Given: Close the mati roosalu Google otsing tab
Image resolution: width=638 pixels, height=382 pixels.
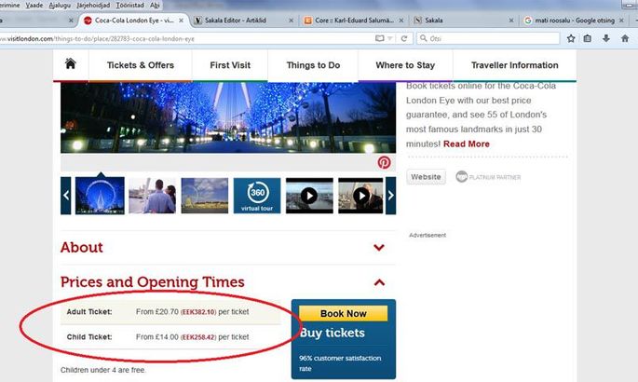Looking at the screenshot, I should tap(621, 20).
